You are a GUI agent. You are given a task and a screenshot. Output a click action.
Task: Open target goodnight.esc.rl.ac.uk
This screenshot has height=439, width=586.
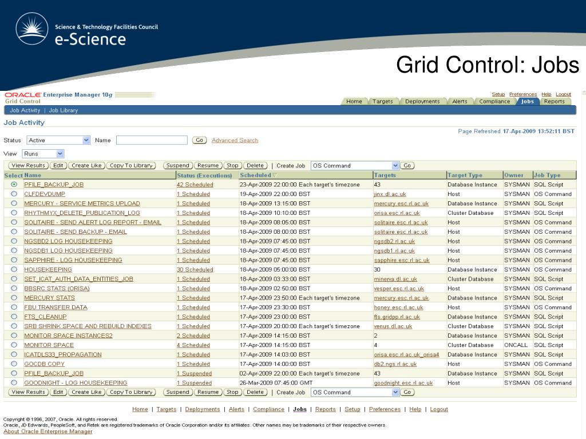point(403,383)
